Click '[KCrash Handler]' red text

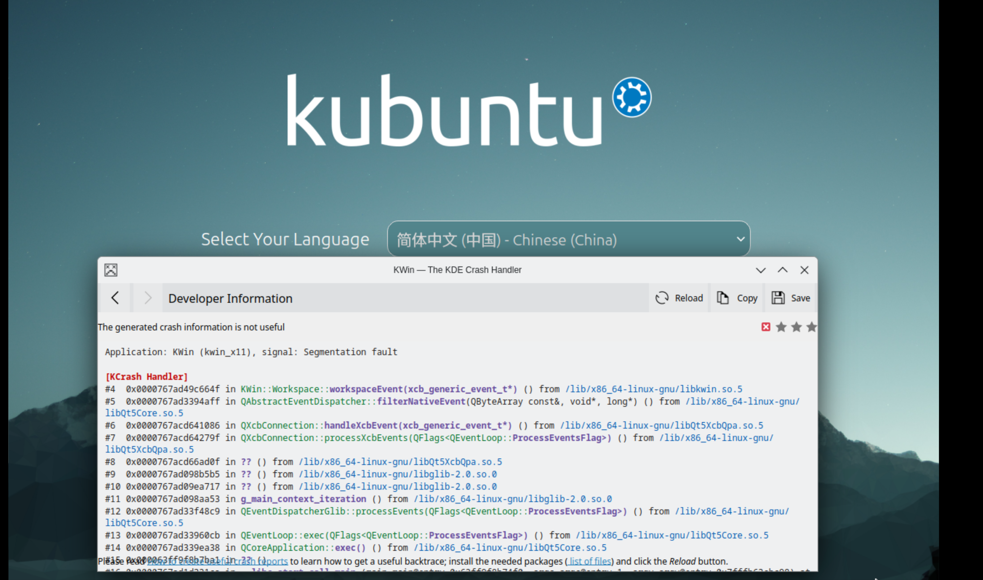[146, 377]
